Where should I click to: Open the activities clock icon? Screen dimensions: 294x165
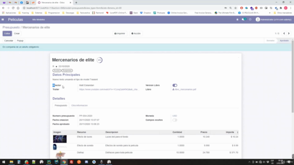pyautogui.click(x=250, y=19)
